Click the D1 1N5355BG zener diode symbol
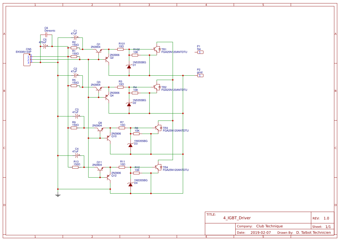This screenshot has height=241, width=340. [x=129, y=66]
